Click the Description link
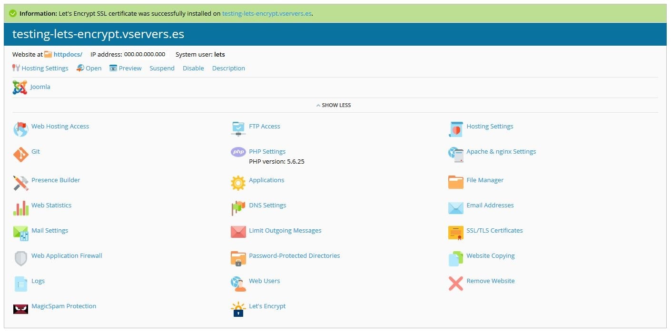Image resolution: width=671 pixels, height=333 pixels. tap(228, 68)
